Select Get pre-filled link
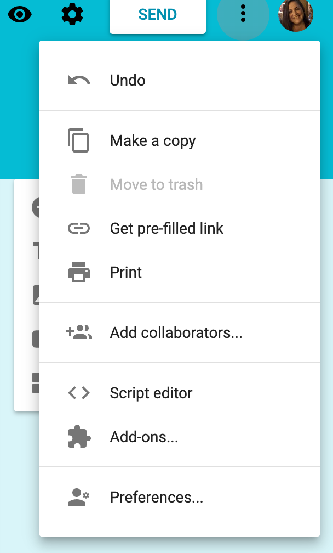This screenshot has width=333, height=553. pyautogui.click(x=180, y=229)
